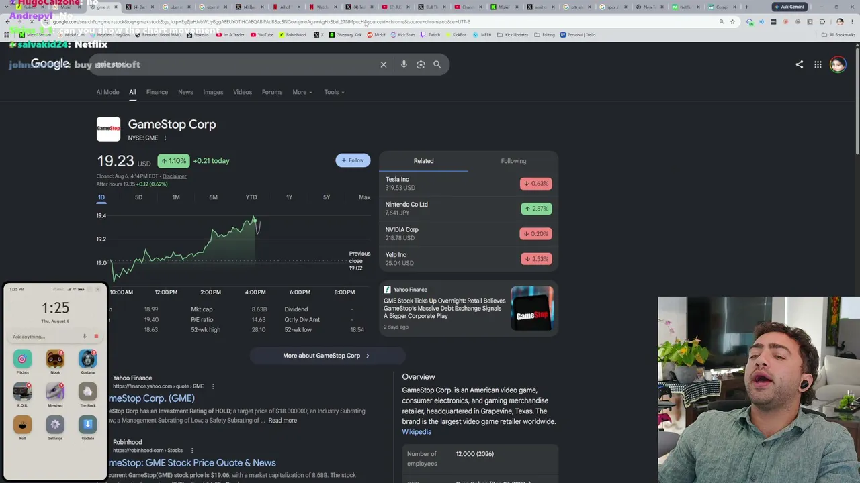Open the GameStop news article thumbnail
860x483 pixels.
[x=532, y=309]
